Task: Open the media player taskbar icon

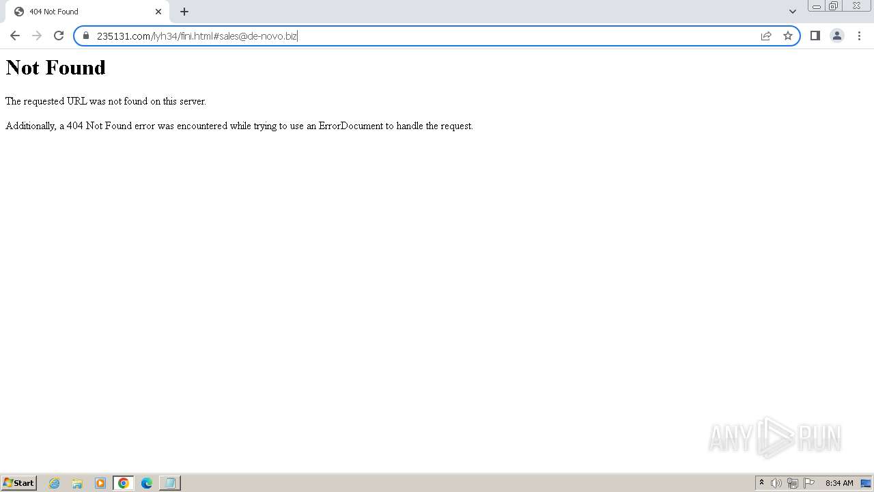Action: [x=100, y=483]
